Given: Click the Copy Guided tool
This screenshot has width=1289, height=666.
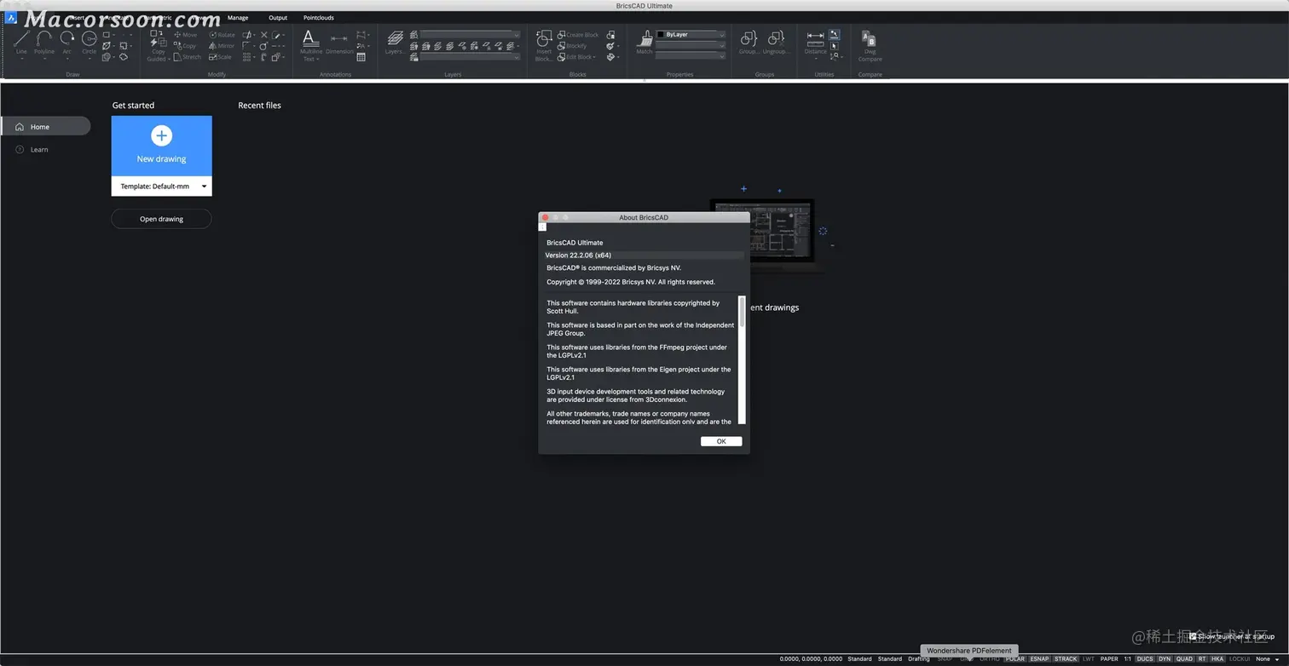Looking at the screenshot, I should point(158,46).
